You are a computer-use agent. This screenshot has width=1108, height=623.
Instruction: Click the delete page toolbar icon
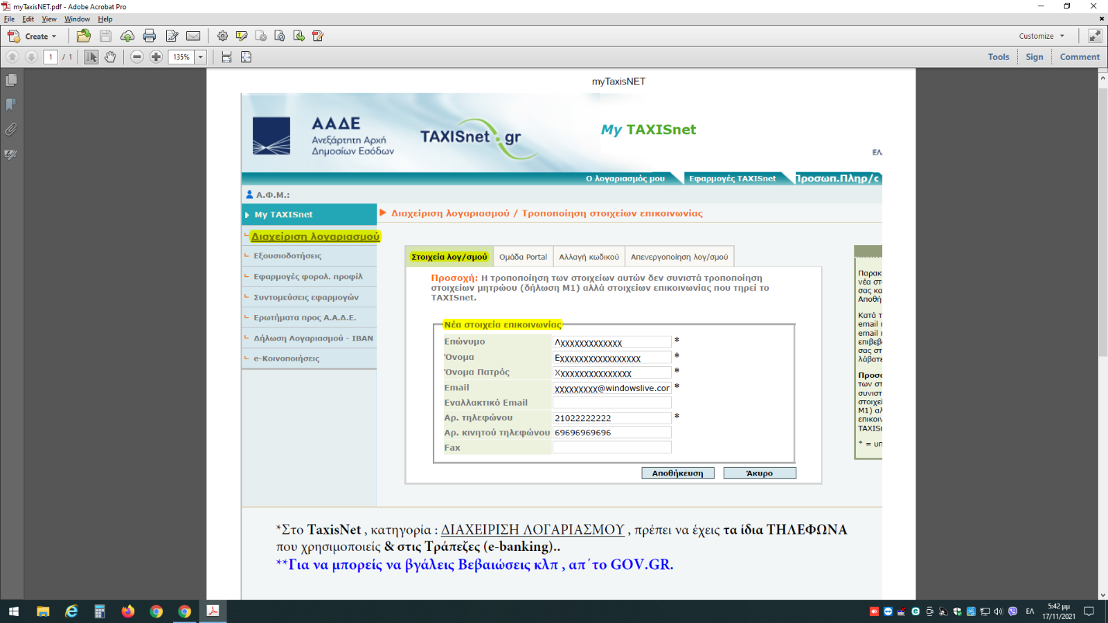pos(261,36)
